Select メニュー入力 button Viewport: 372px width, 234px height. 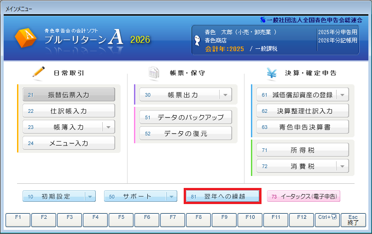click(69, 143)
